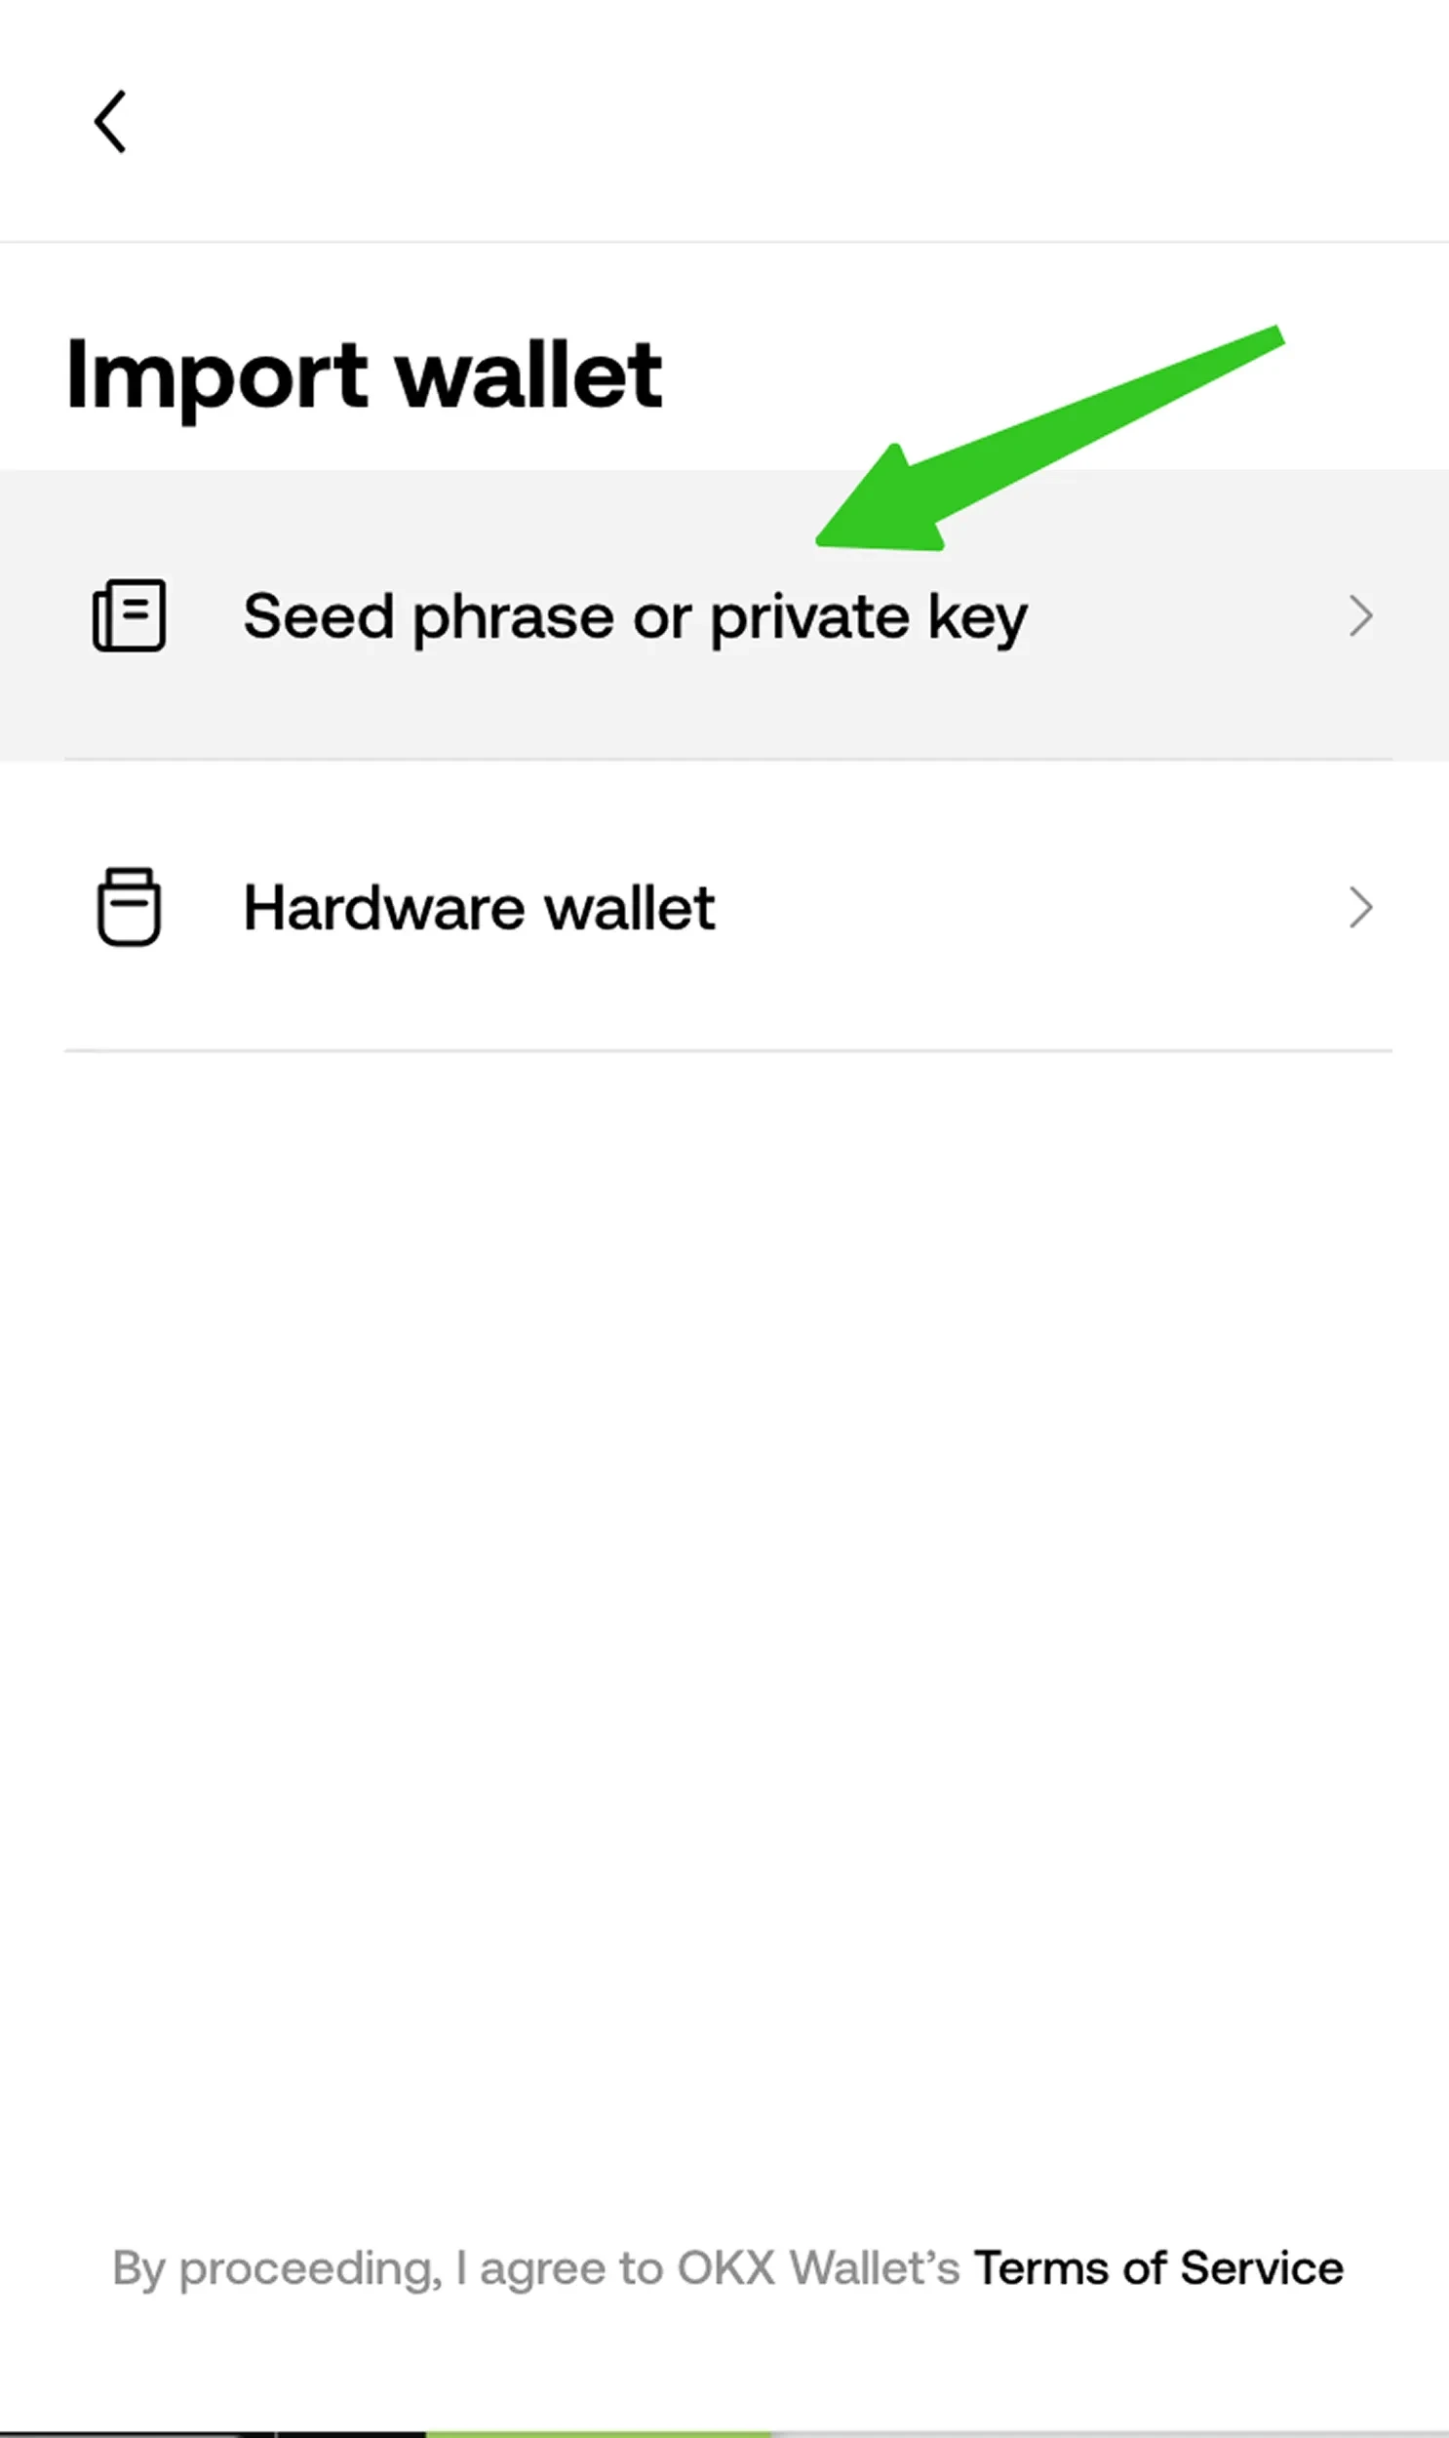Click the divider line under Hardware wallet
1449x2438 pixels.
728,1050
